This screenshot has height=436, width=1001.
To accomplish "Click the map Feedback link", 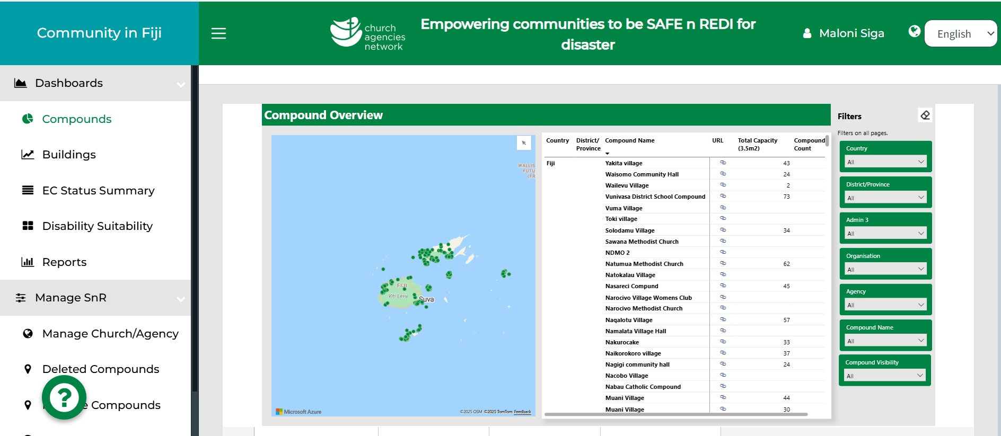I will coord(522,412).
